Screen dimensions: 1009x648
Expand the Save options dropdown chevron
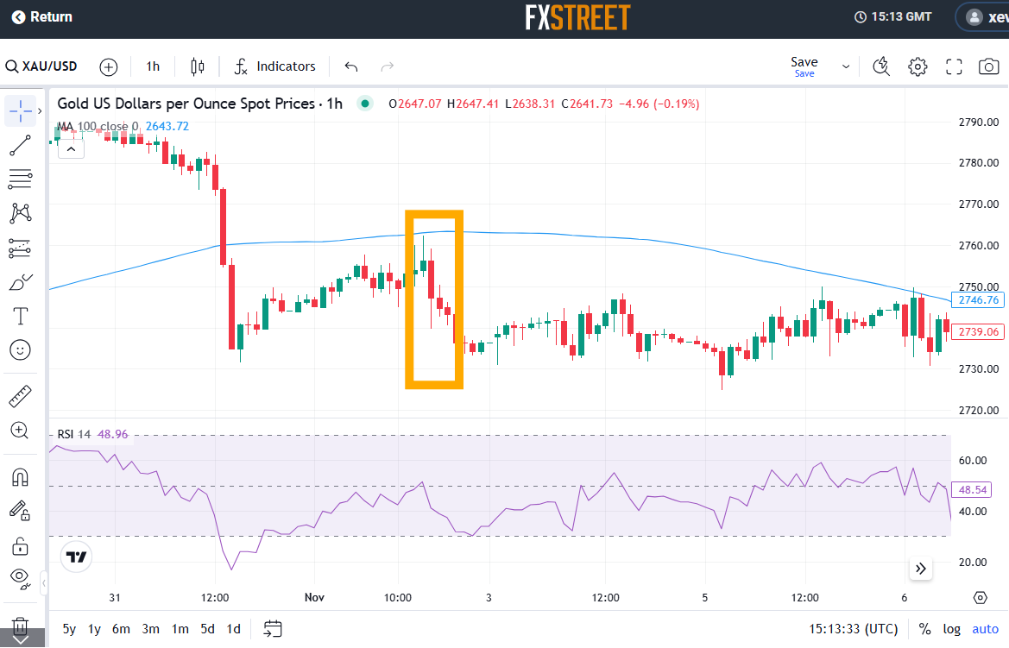pyautogui.click(x=846, y=66)
